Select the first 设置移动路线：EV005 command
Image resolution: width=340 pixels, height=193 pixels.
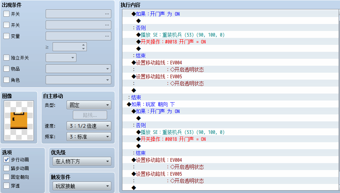pos(230,77)
